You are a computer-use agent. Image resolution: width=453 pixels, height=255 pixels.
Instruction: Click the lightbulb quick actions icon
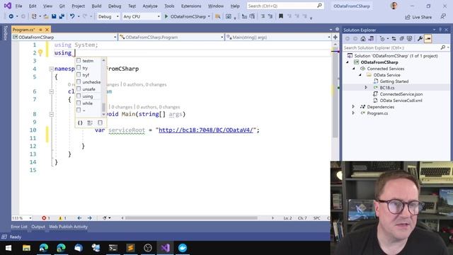(40, 52)
